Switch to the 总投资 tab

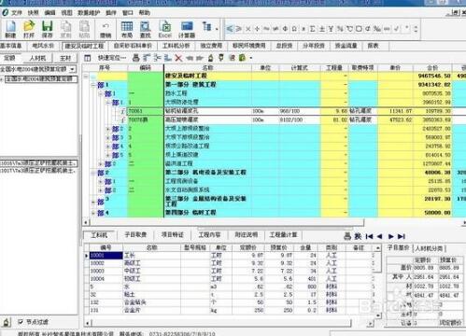coord(284,46)
